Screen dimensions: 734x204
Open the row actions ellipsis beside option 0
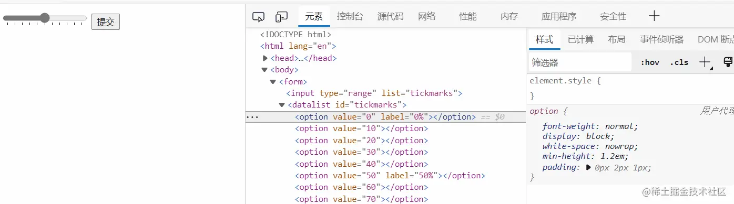coord(252,117)
